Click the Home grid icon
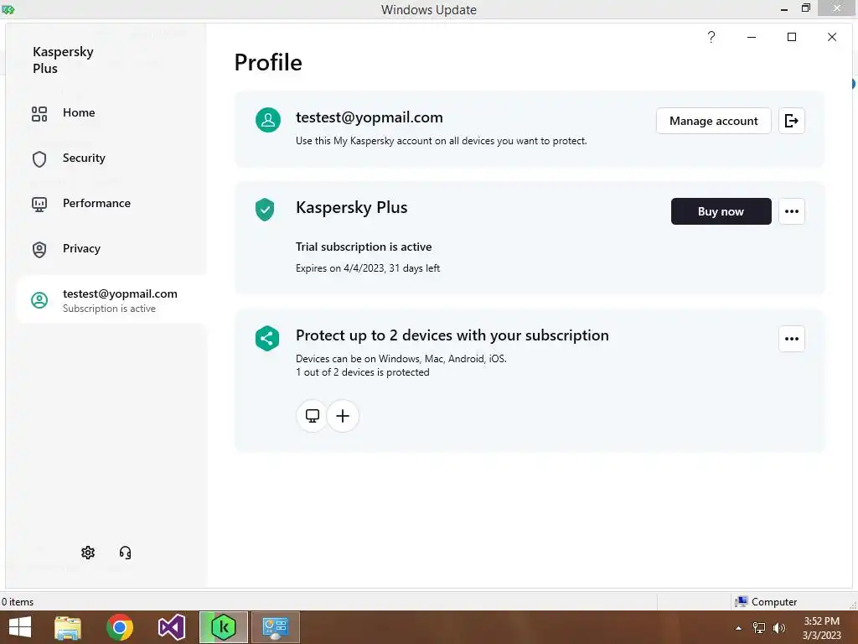 (39, 114)
